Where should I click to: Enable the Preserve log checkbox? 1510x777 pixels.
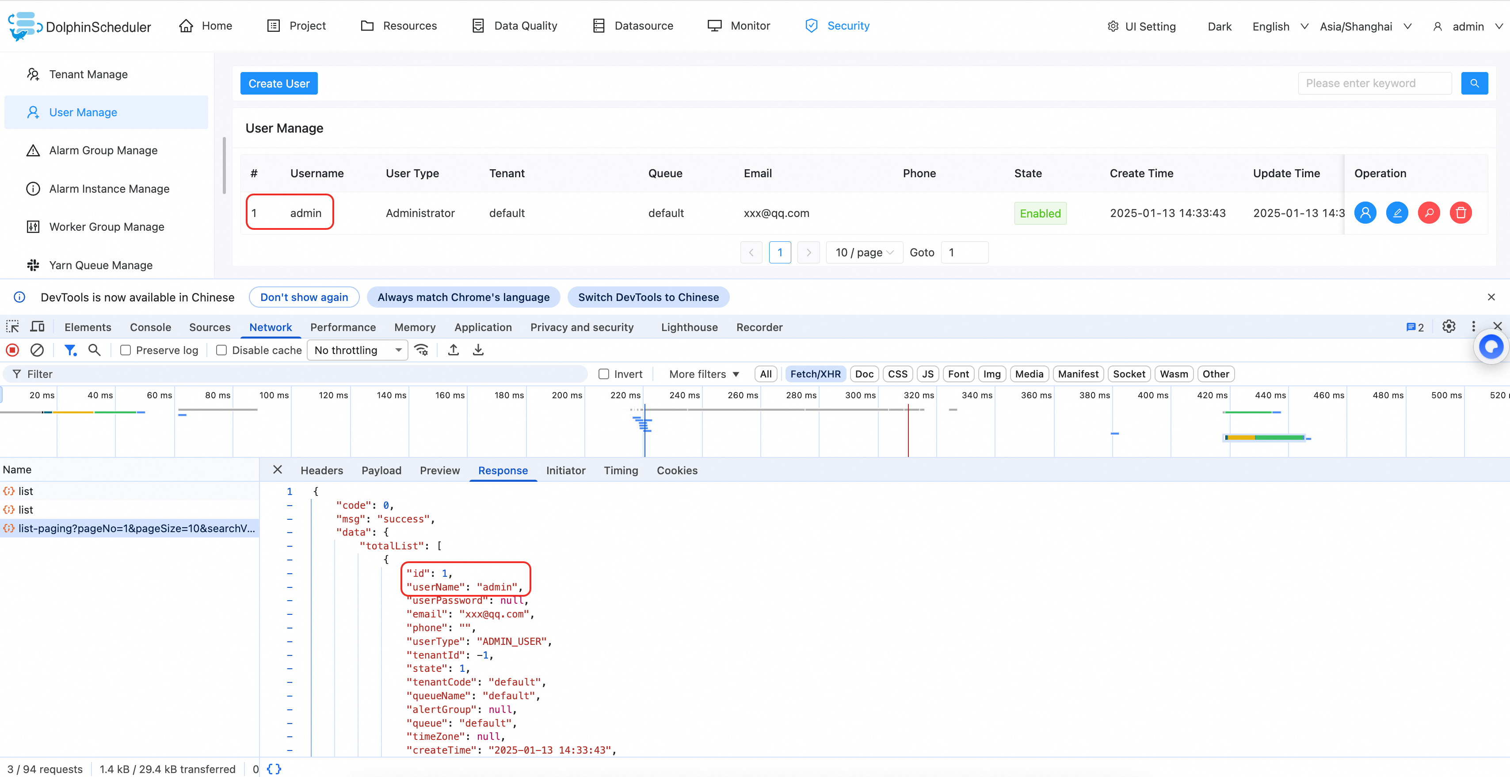126,350
